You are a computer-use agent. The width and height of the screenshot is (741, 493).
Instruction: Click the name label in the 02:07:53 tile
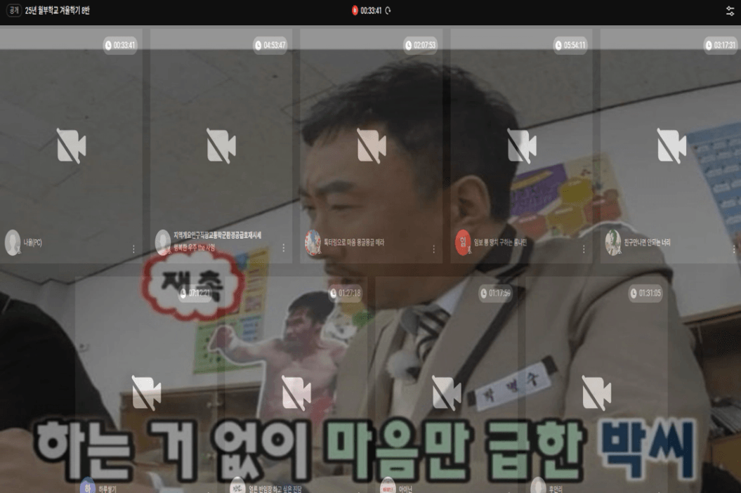(x=354, y=242)
